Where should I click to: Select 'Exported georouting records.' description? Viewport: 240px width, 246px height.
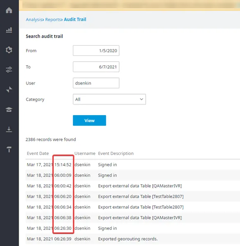click(128, 239)
